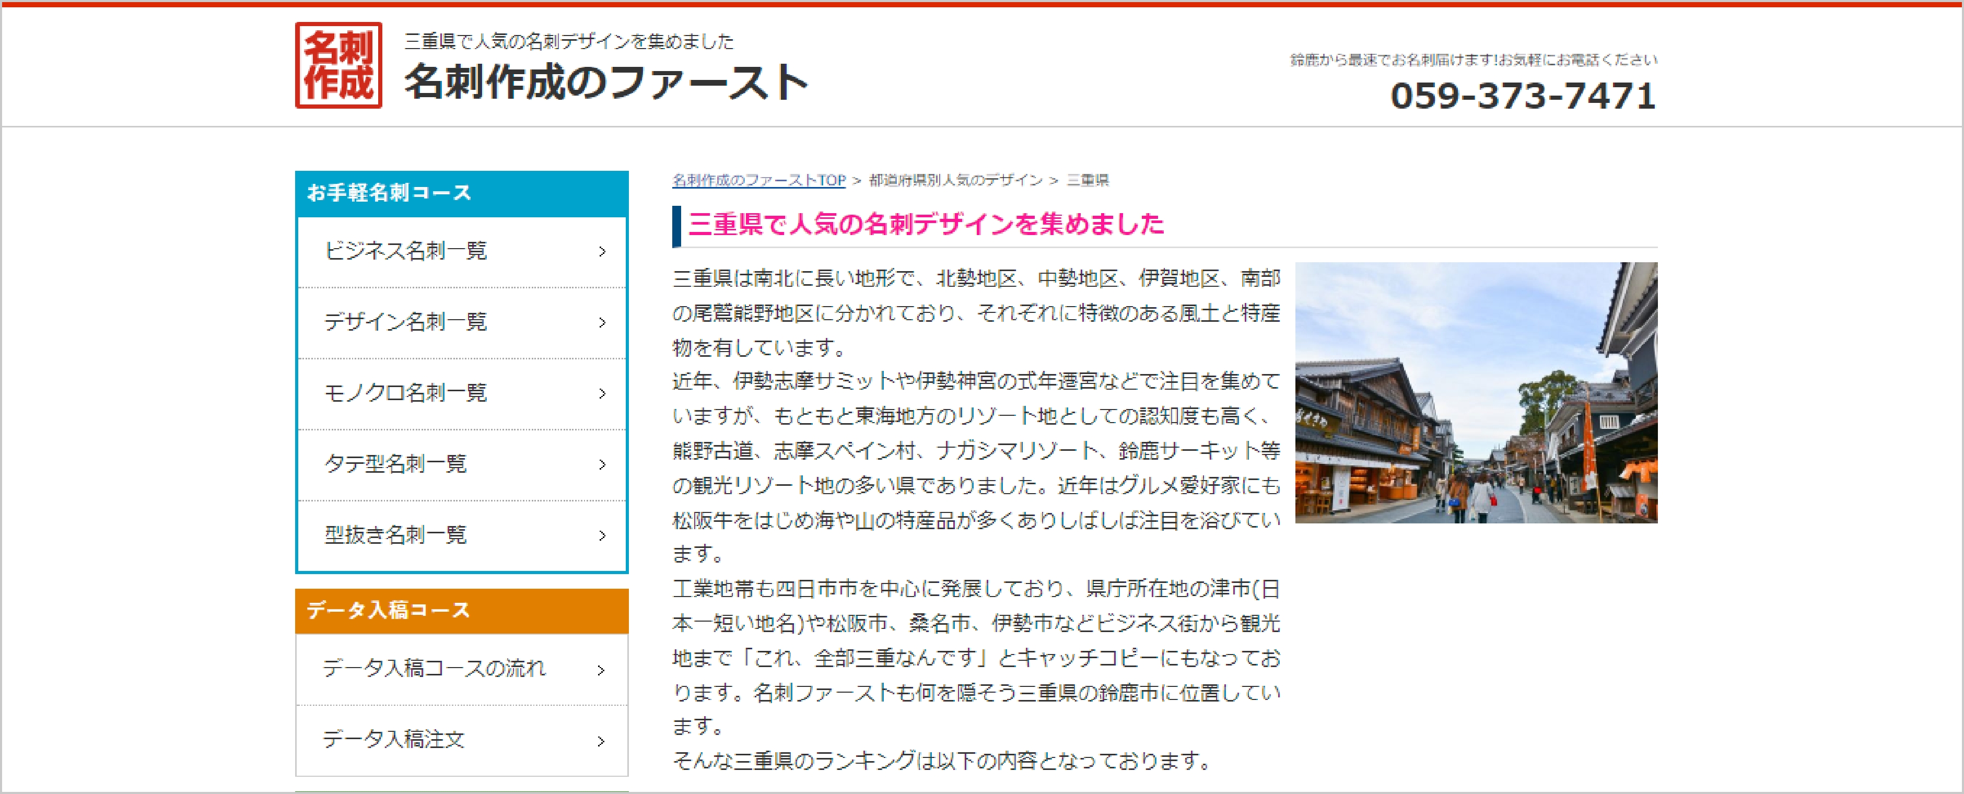The width and height of the screenshot is (1964, 794).
Task: Click chevron arrow beside データ入稿コースの流れ
Action: (x=602, y=670)
